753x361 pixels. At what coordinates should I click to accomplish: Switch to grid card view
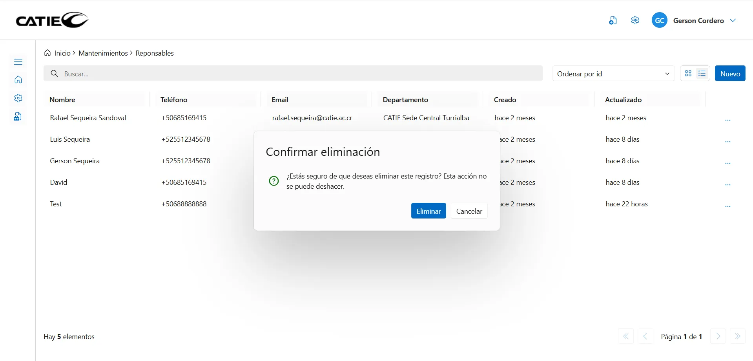coord(688,74)
